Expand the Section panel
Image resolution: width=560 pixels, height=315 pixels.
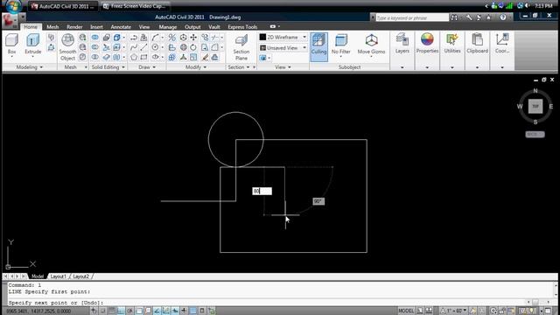[x=238, y=67]
